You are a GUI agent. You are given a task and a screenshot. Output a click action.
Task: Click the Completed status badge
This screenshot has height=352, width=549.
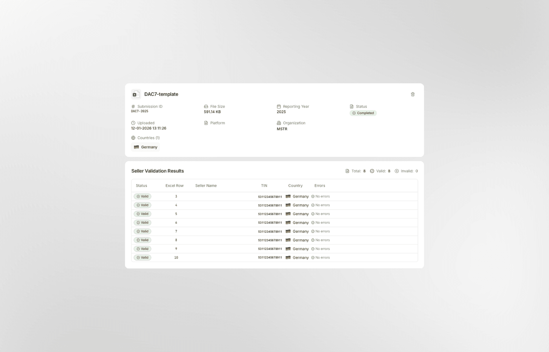tap(363, 113)
